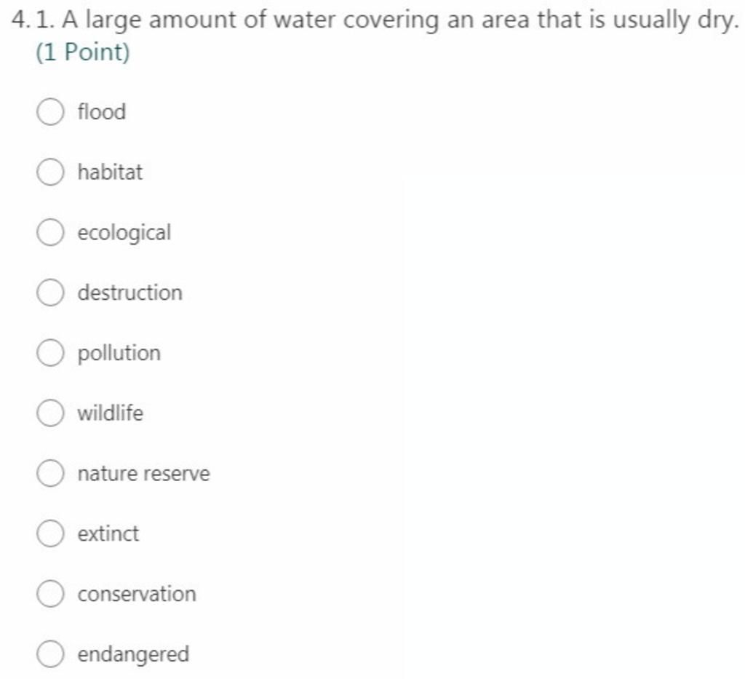Click the "pollution" answer label text
This screenshot has height=679, width=745.
[x=119, y=354]
